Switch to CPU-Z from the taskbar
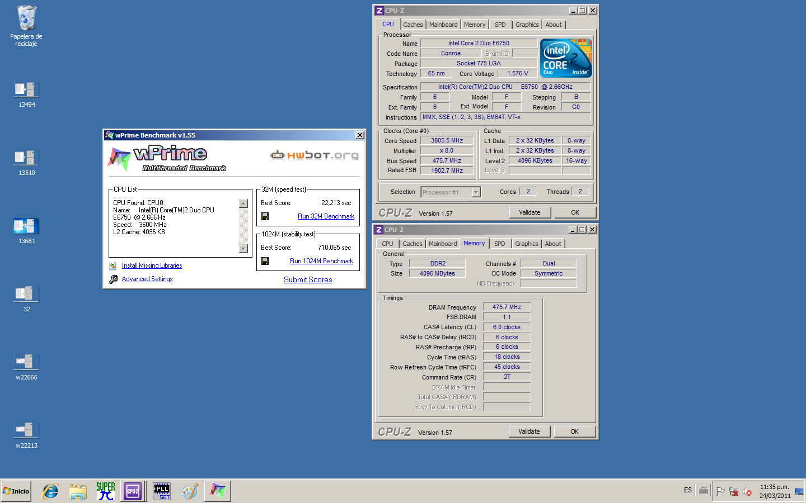 [133, 491]
